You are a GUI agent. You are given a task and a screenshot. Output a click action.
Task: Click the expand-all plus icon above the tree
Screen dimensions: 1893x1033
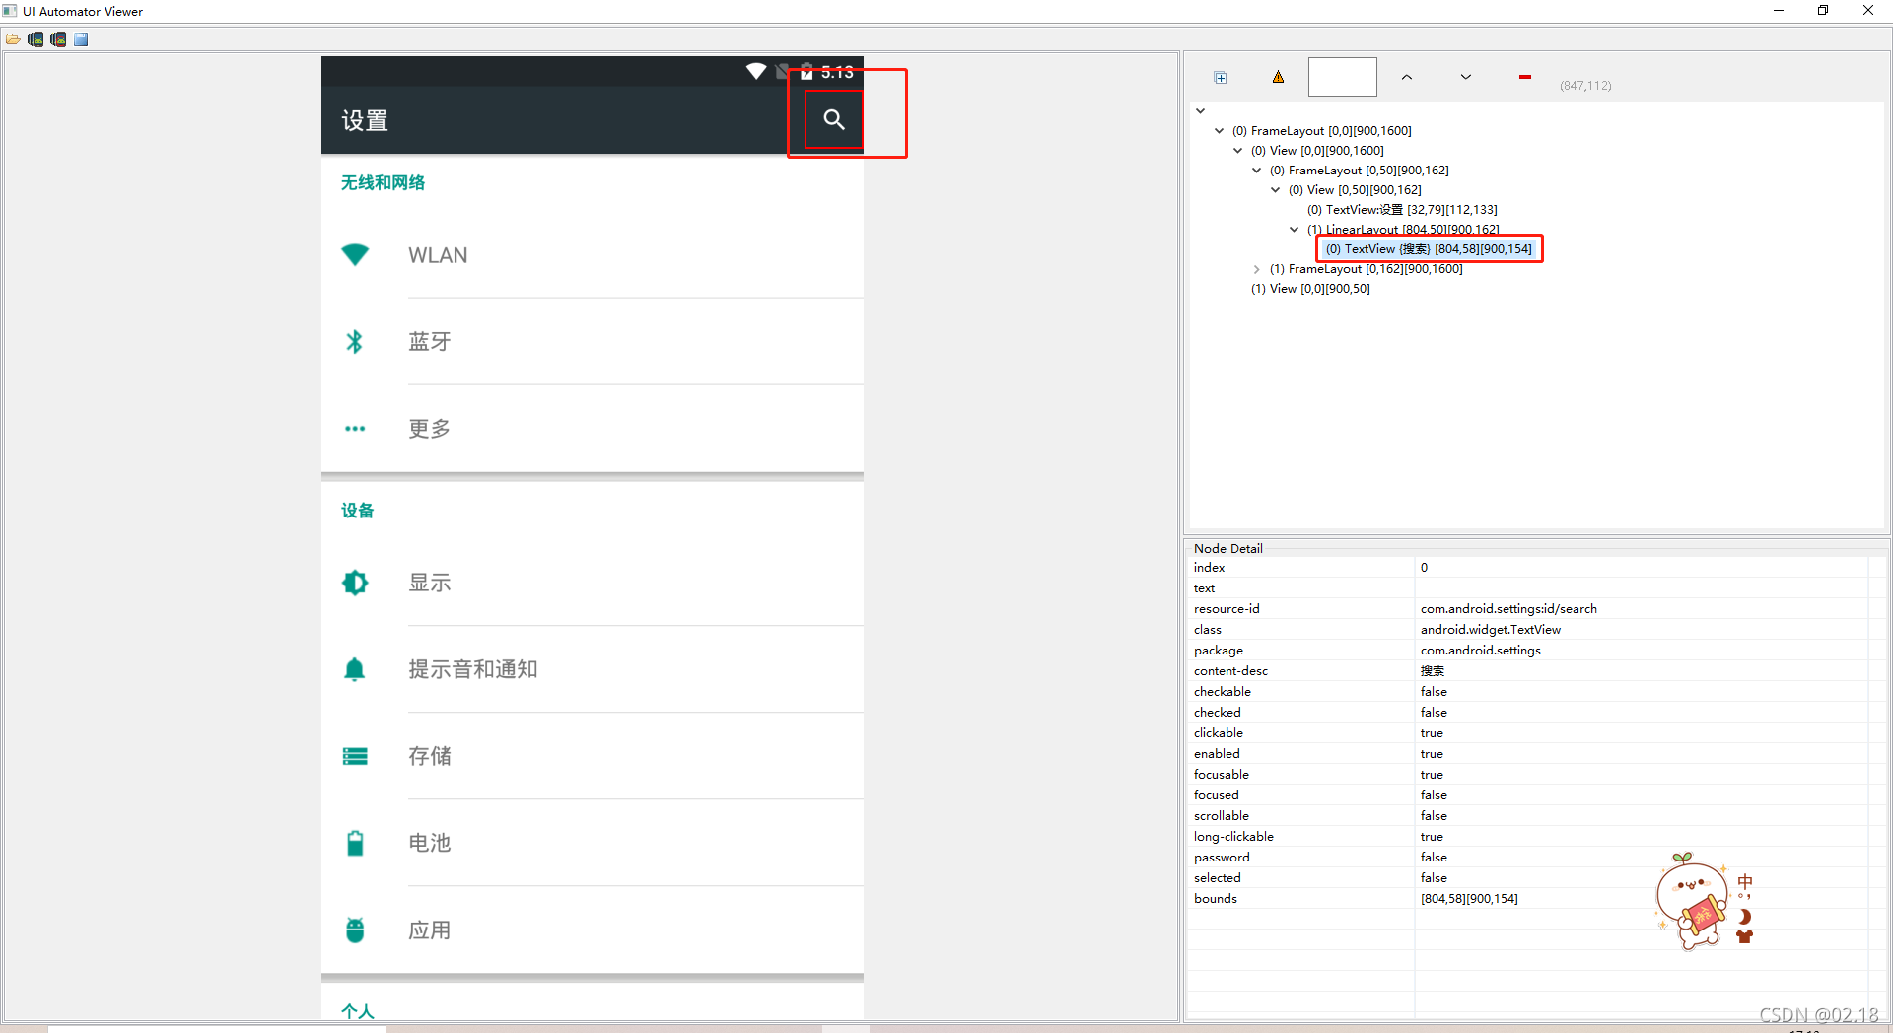pos(1221,78)
